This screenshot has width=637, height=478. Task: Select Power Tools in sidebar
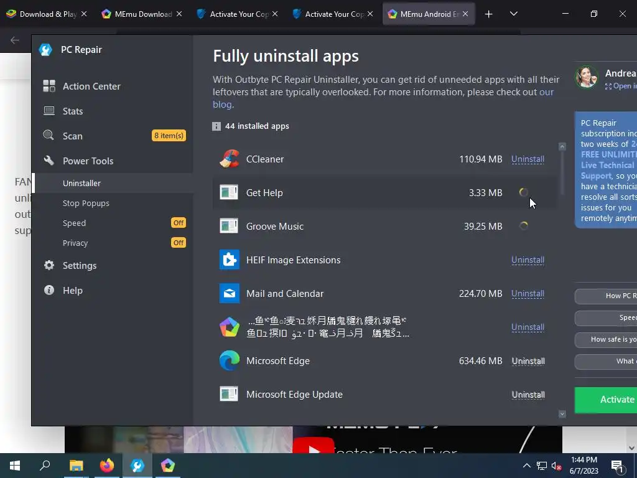tap(112, 161)
